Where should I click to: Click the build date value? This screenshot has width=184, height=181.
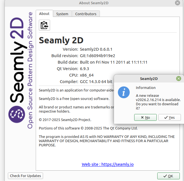click(114, 62)
